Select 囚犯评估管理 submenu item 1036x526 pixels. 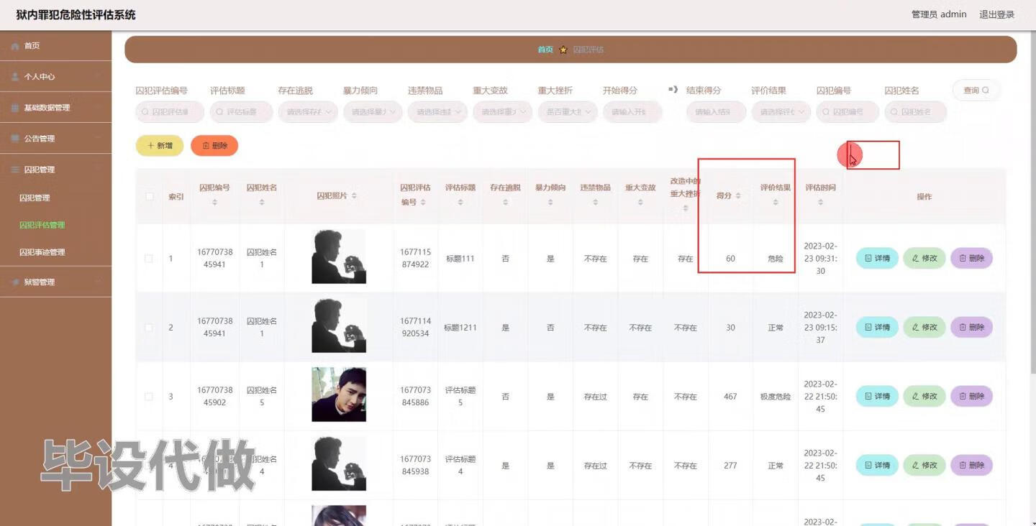pos(42,225)
